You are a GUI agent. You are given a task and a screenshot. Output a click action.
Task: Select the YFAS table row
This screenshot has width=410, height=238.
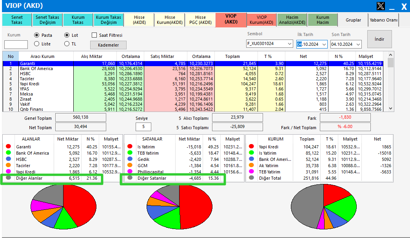coord(193,89)
